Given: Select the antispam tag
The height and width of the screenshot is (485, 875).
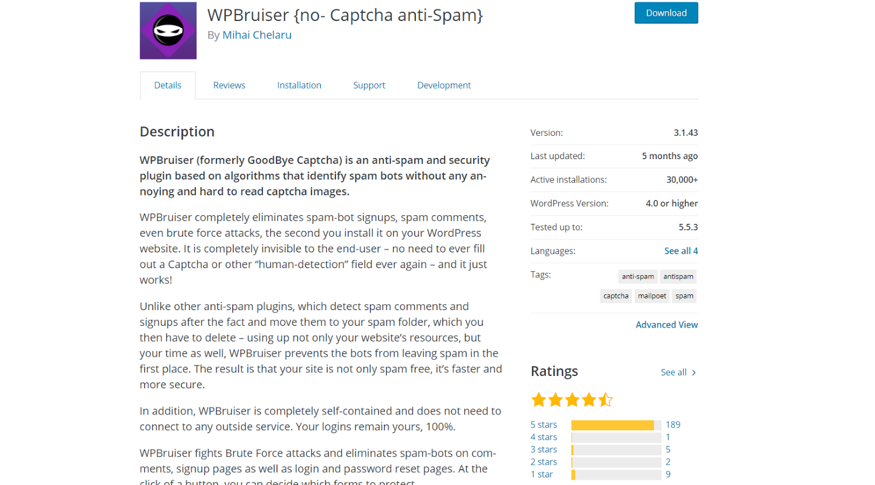Looking at the screenshot, I should 678,276.
